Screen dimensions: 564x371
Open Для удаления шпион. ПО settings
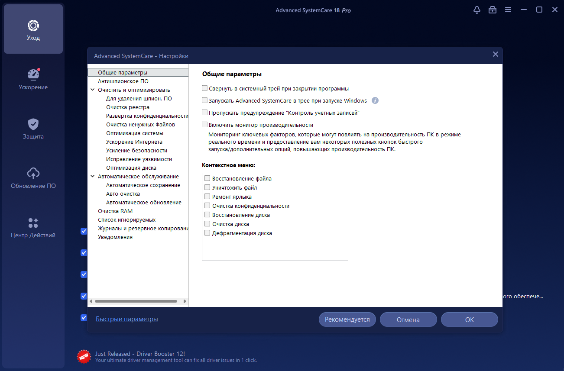pos(139,99)
